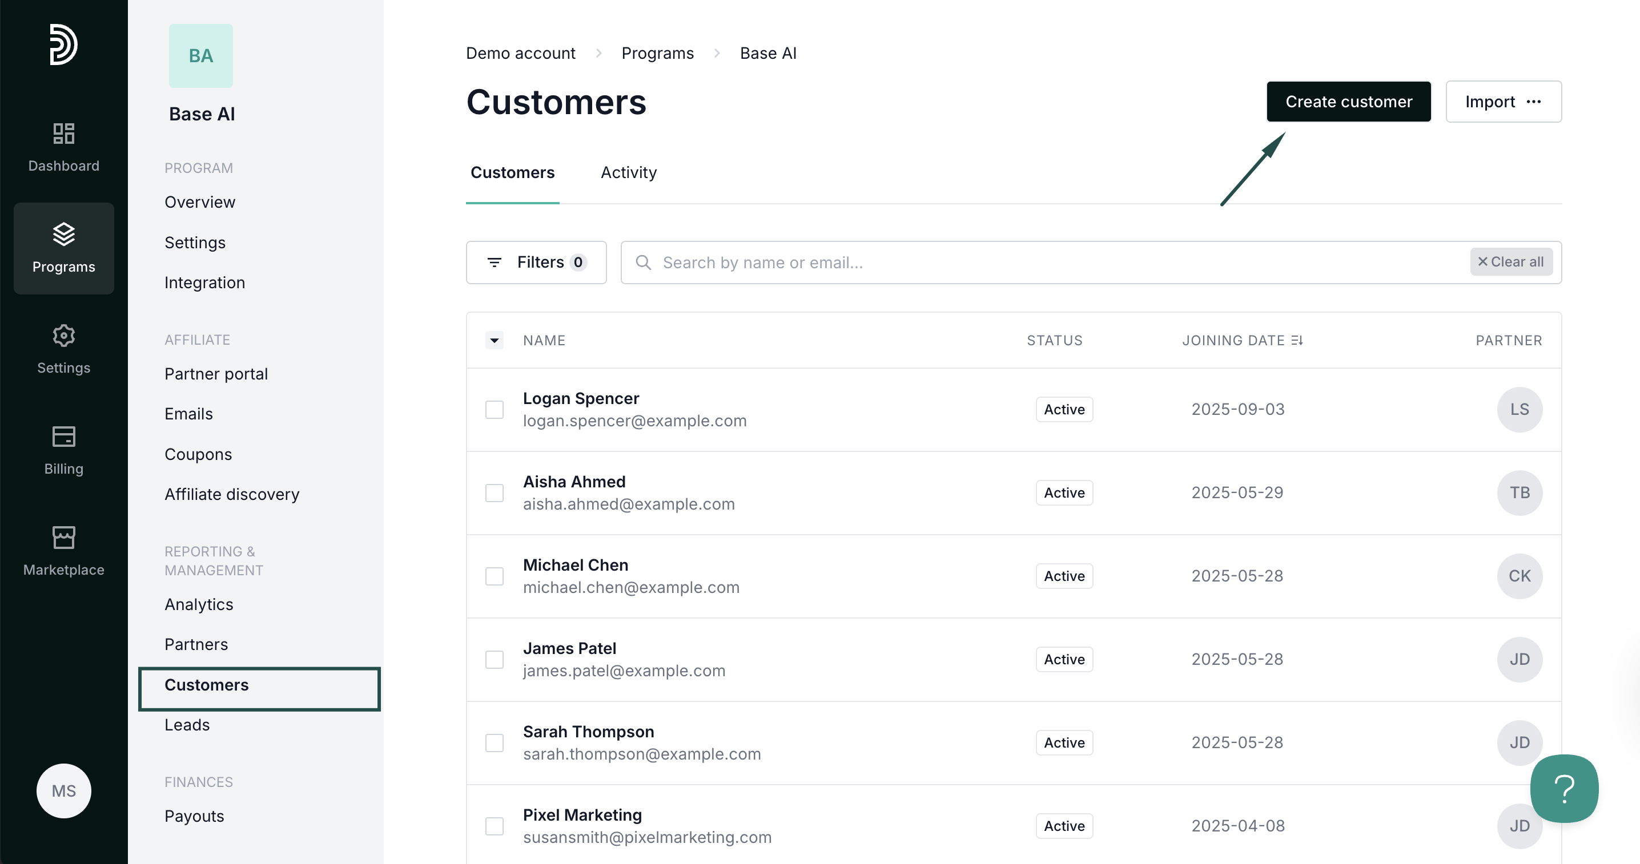Click the STATUS column header
The height and width of the screenshot is (864, 1640).
coord(1054,340)
